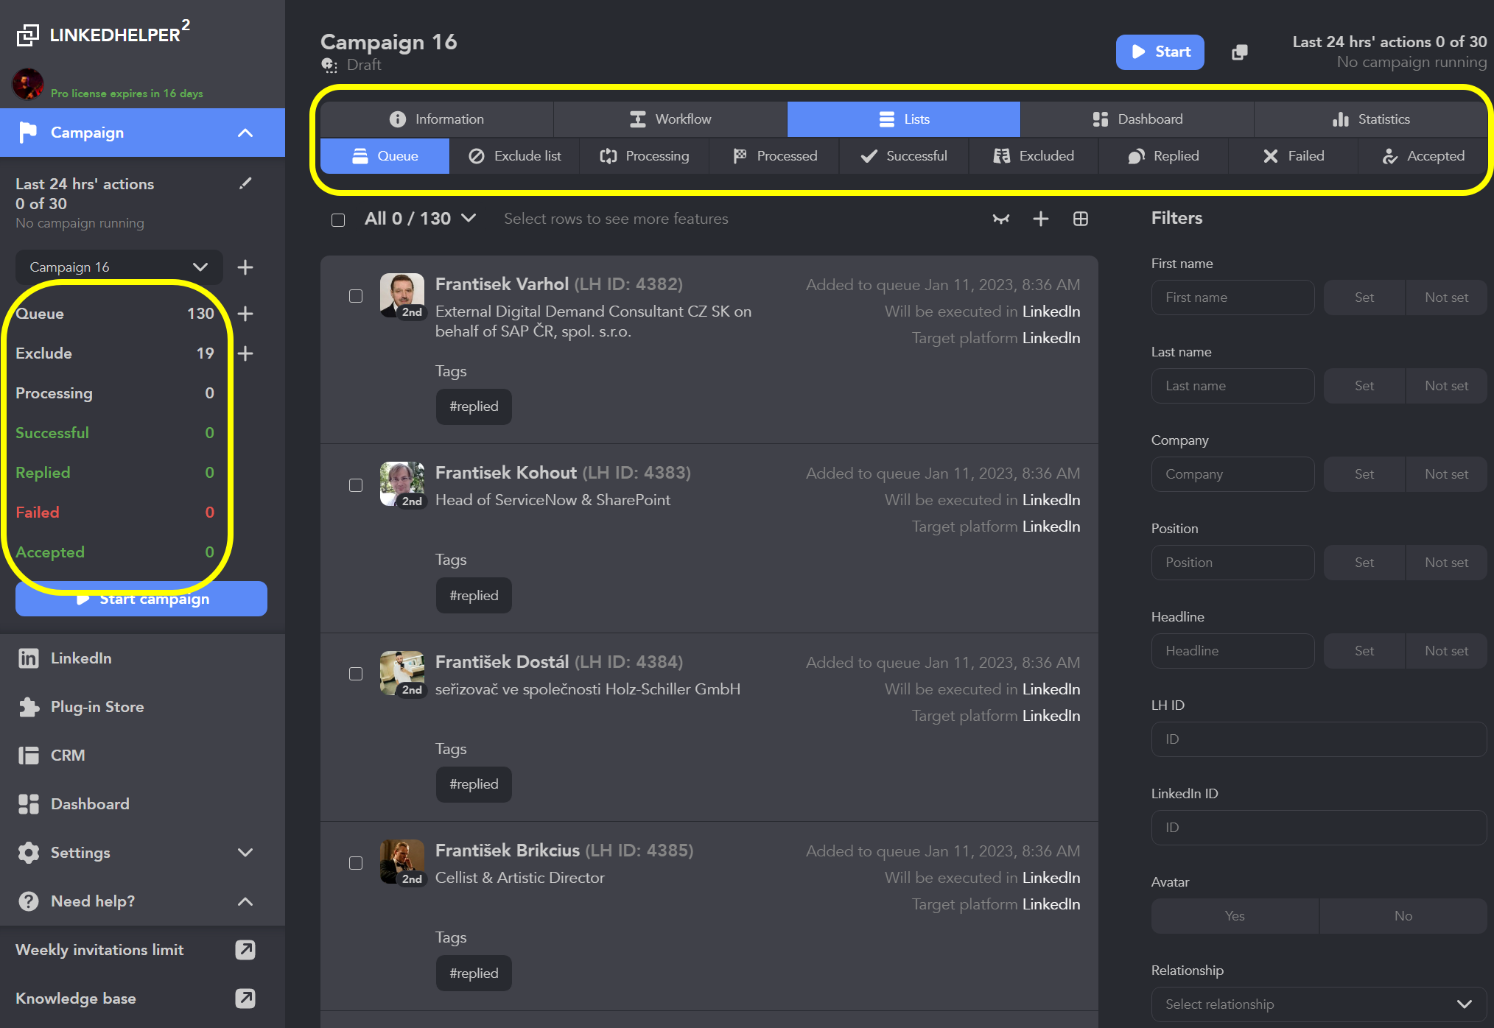Collapse the Settings section chevron

click(x=245, y=853)
